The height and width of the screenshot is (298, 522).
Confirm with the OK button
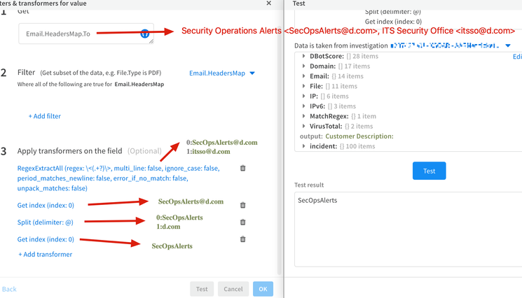click(x=263, y=289)
